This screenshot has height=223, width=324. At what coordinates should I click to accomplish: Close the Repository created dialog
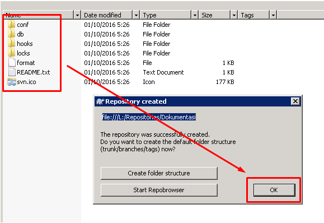[x=295, y=101]
